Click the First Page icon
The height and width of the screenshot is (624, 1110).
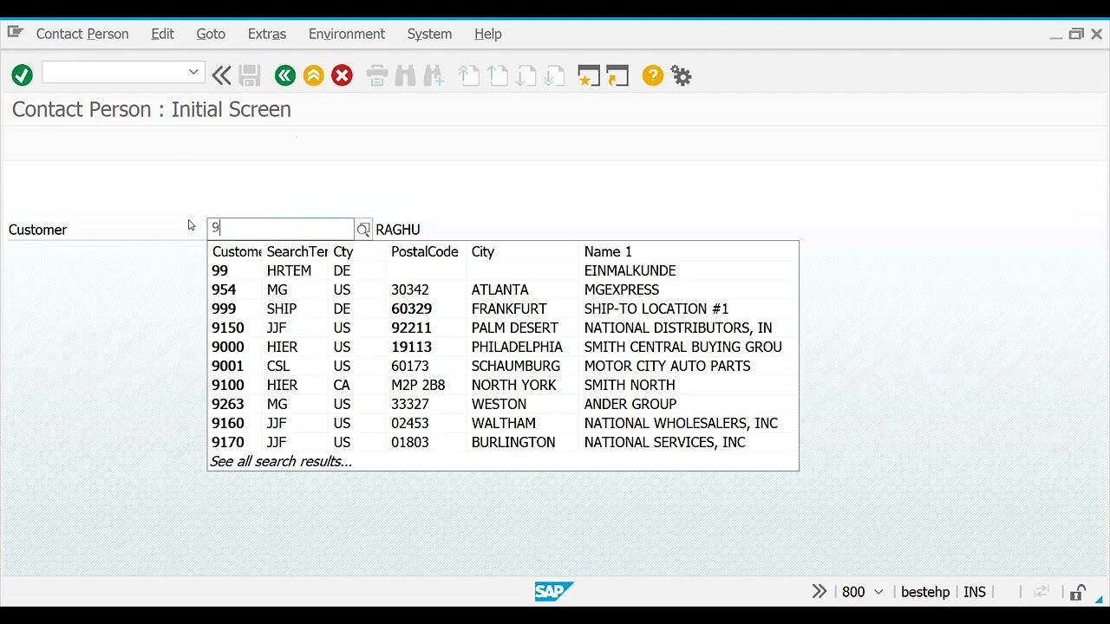(469, 75)
